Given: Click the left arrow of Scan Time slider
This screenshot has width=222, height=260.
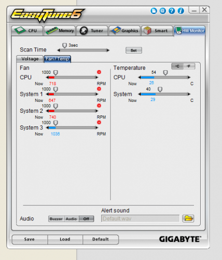Looking at the screenshot, I should 59,50.
